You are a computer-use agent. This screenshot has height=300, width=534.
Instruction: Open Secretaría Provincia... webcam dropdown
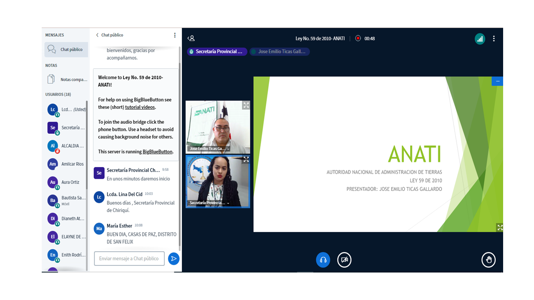tap(209, 203)
